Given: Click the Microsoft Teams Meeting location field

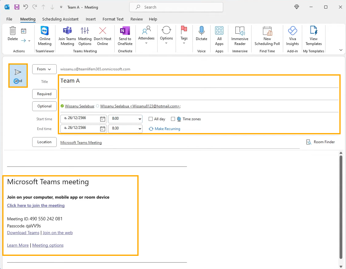Looking at the screenshot, I should [180, 143].
